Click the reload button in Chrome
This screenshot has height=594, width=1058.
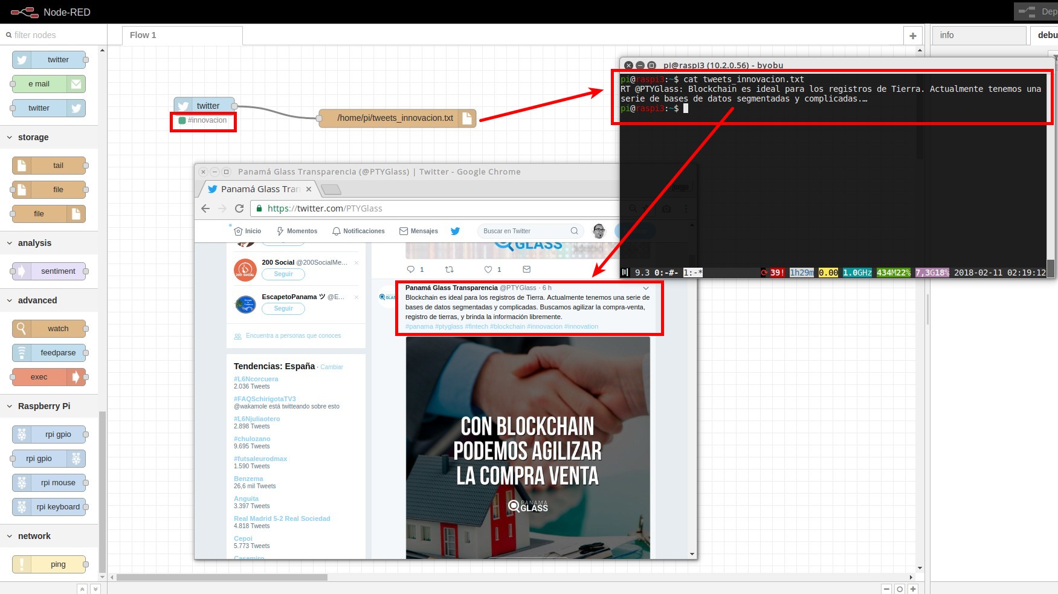239,208
